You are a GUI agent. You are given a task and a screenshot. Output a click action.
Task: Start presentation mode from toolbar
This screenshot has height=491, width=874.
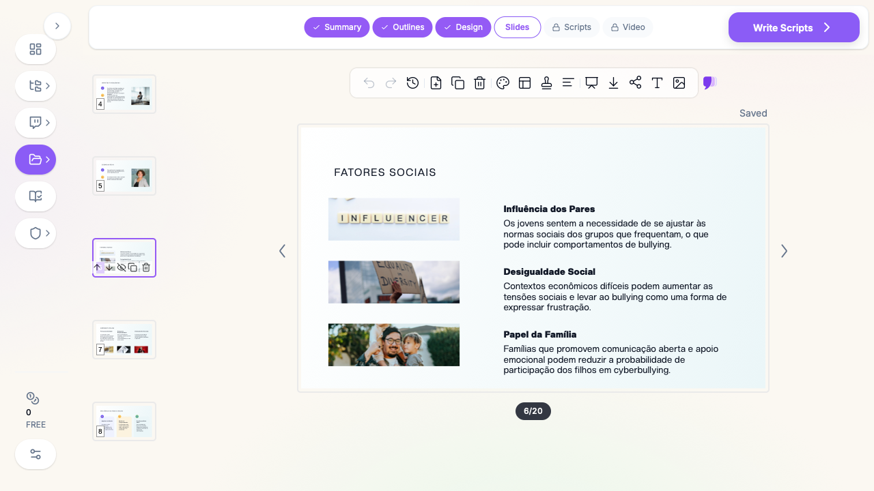click(592, 83)
